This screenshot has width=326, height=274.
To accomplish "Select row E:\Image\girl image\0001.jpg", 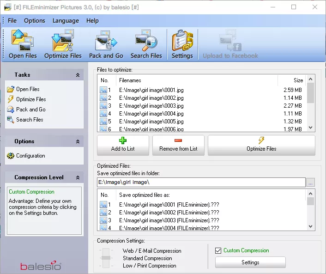I will (201, 90).
